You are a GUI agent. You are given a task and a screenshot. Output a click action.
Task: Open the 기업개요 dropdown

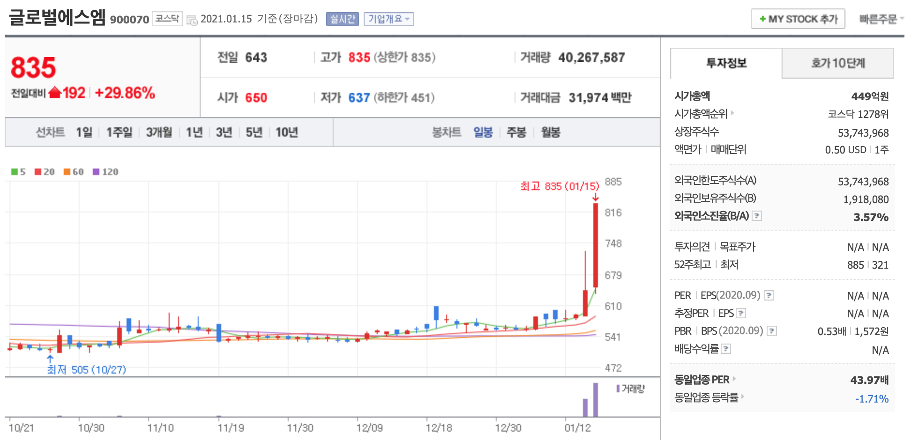[388, 19]
